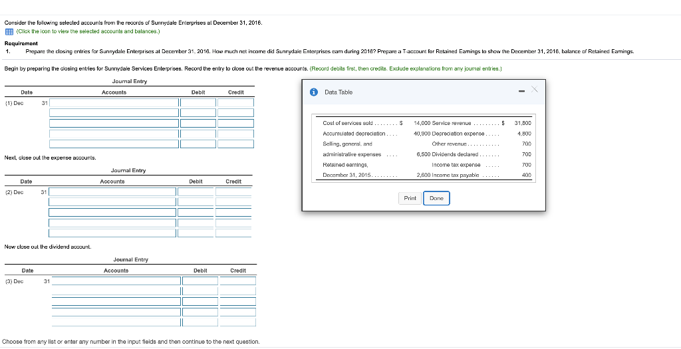The image size is (681, 349).
Task: Click 'Depreciation expense' in Data Table
Action: [458, 133]
